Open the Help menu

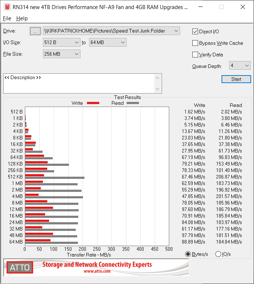point(22,18)
